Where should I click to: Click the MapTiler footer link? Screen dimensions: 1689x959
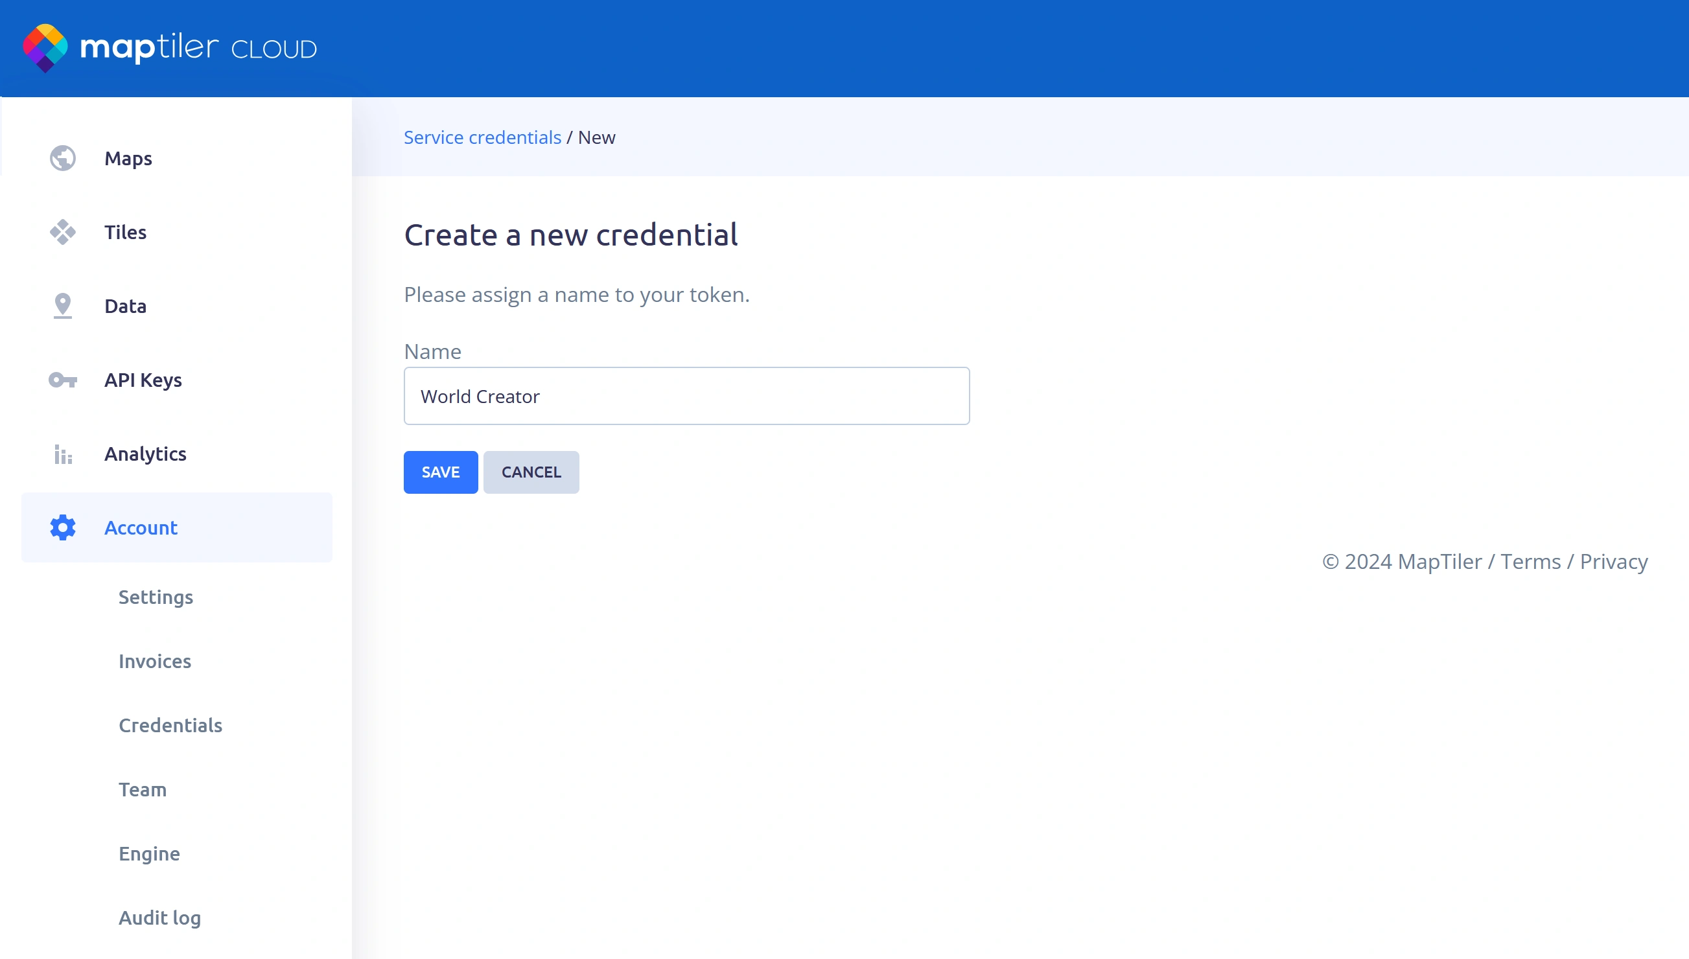click(1439, 561)
